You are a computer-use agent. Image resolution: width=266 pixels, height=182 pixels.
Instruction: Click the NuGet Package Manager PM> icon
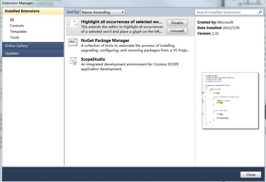pos(73,42)
